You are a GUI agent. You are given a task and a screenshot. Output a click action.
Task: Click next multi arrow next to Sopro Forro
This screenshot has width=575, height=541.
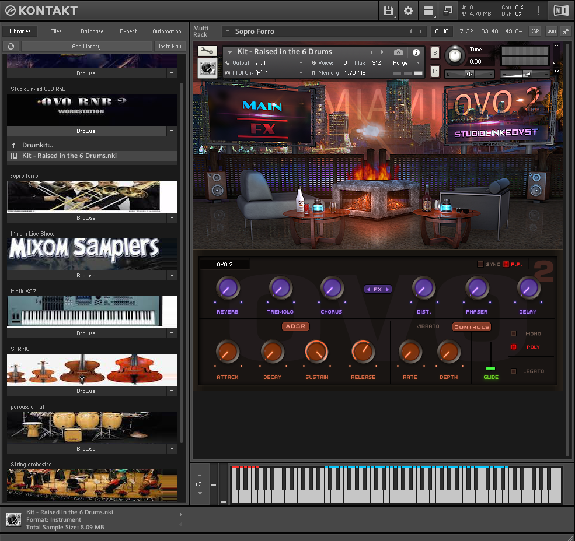click(x=421, y=31)
